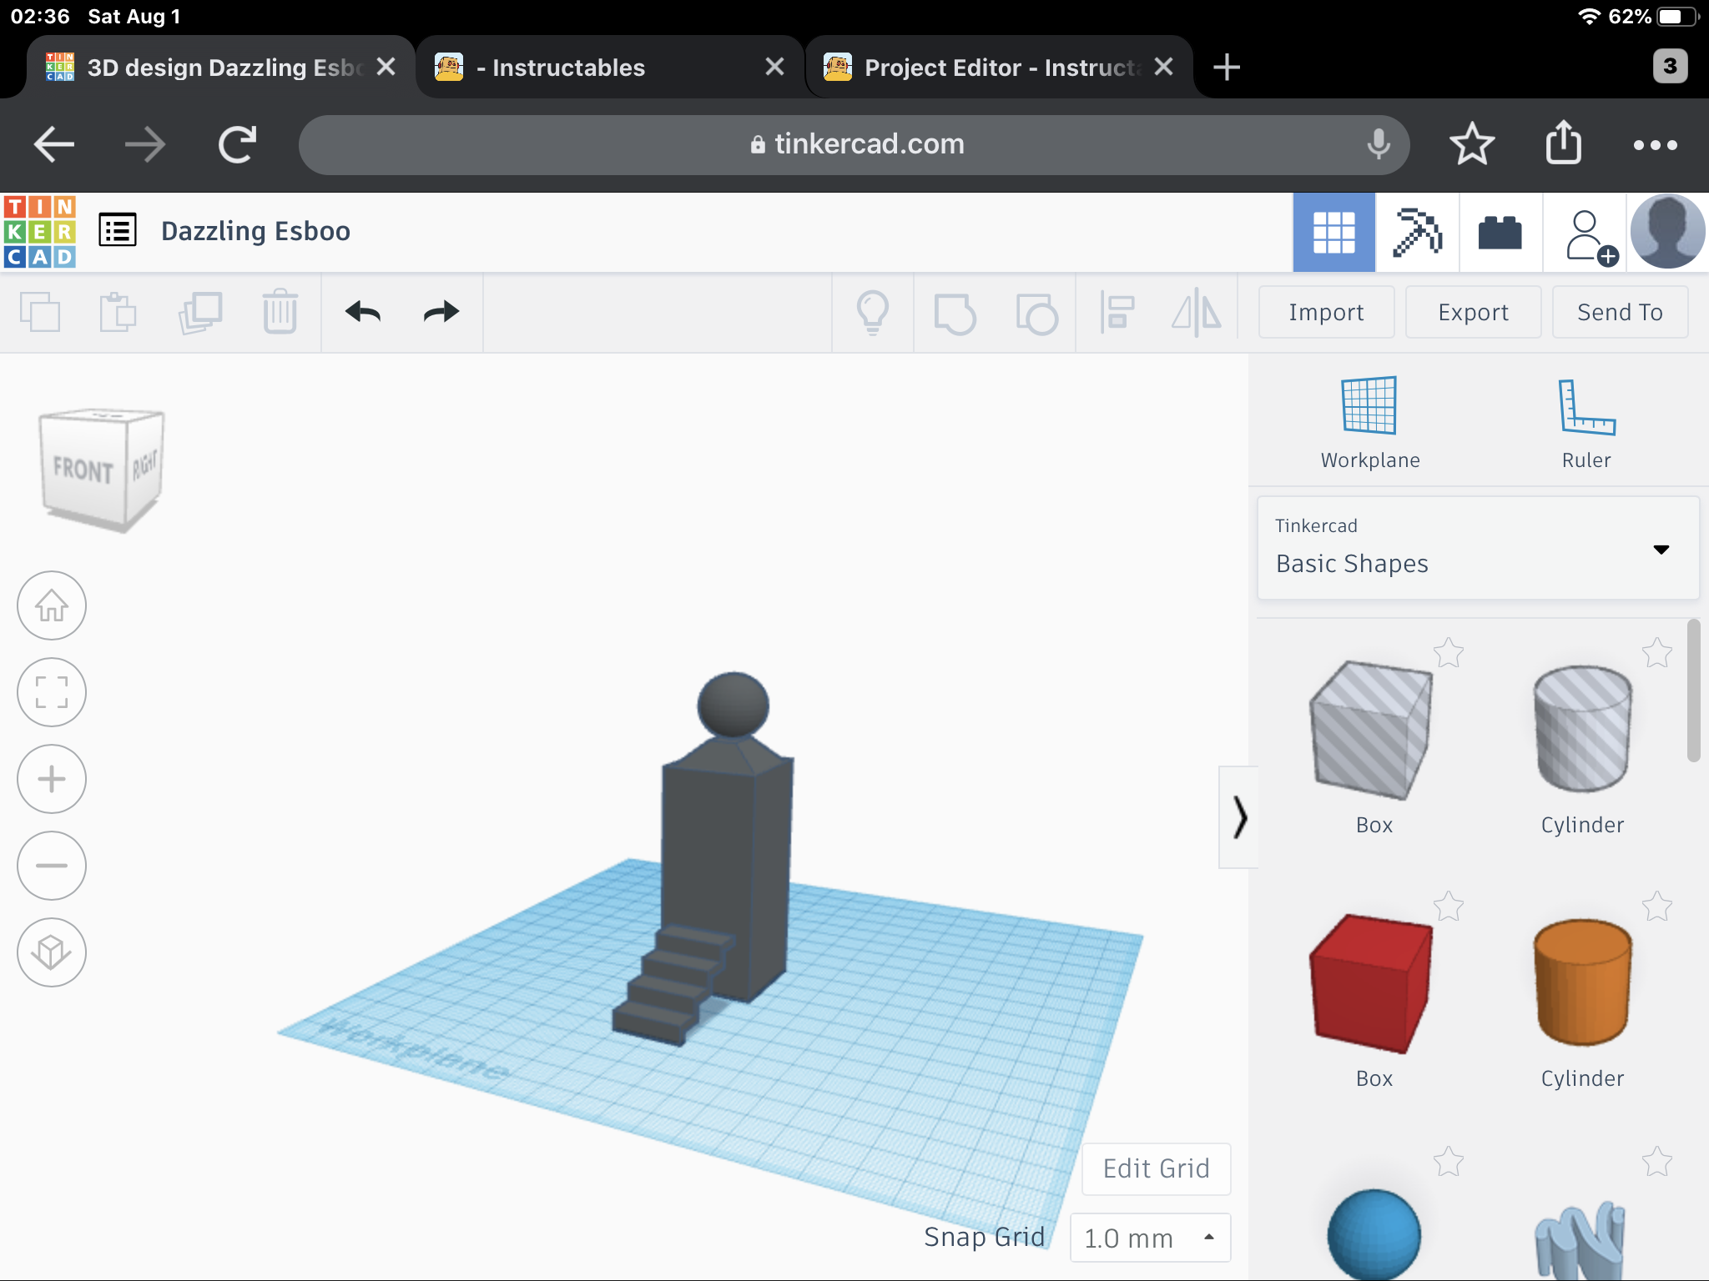Open the user profile avatar

coord(1666,232)
